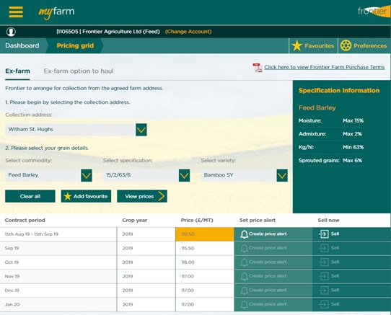391x315 pixels.
Task: Click the Add favourite button
Action: pos(86,196)
